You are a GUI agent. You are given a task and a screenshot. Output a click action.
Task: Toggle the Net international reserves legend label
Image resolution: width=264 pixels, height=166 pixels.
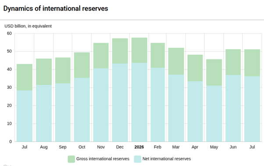coord(167,159)
